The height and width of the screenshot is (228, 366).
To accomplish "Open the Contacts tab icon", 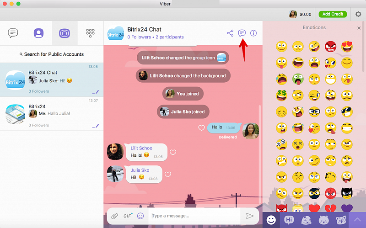I will (x=38, y=33).
